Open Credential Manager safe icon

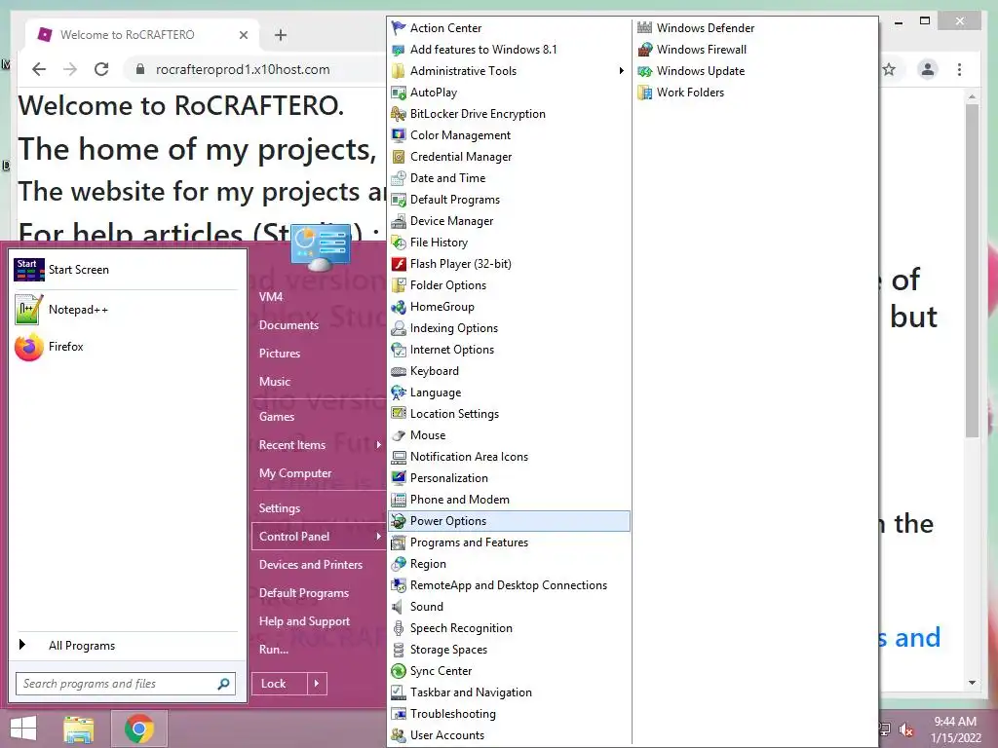[x=399, y=157]
